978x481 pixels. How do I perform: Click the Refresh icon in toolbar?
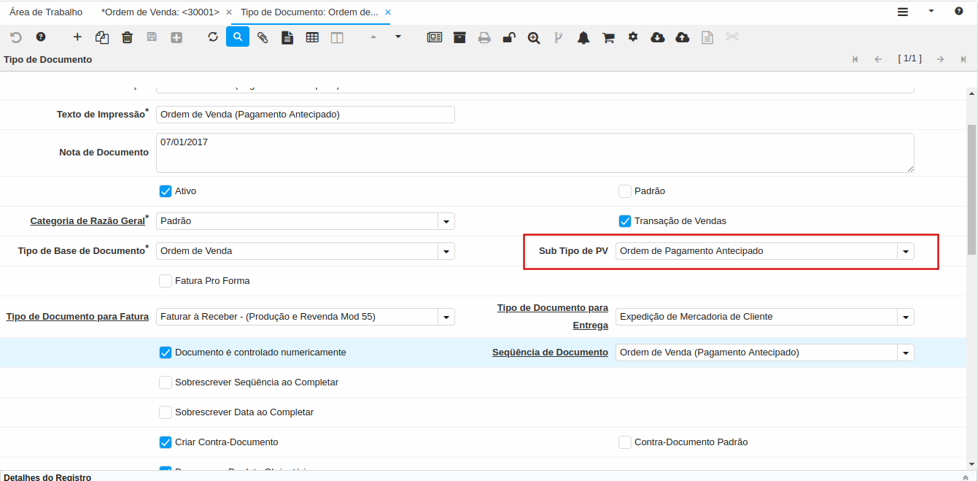213,37
